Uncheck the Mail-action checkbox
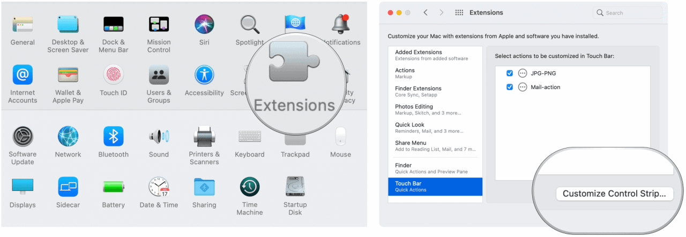 510,87
